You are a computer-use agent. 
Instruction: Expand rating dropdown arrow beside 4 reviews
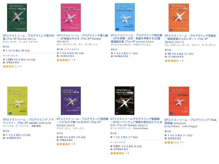click(180, 61)
